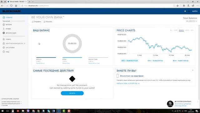The height and width of the screenshot is (113, 200).
Task: Click the SYNTERA notification avatar
Action: pos(170,104)
